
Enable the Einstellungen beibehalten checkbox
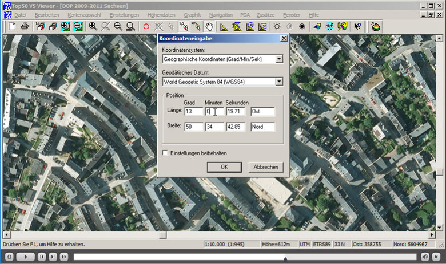pos(165,153)
